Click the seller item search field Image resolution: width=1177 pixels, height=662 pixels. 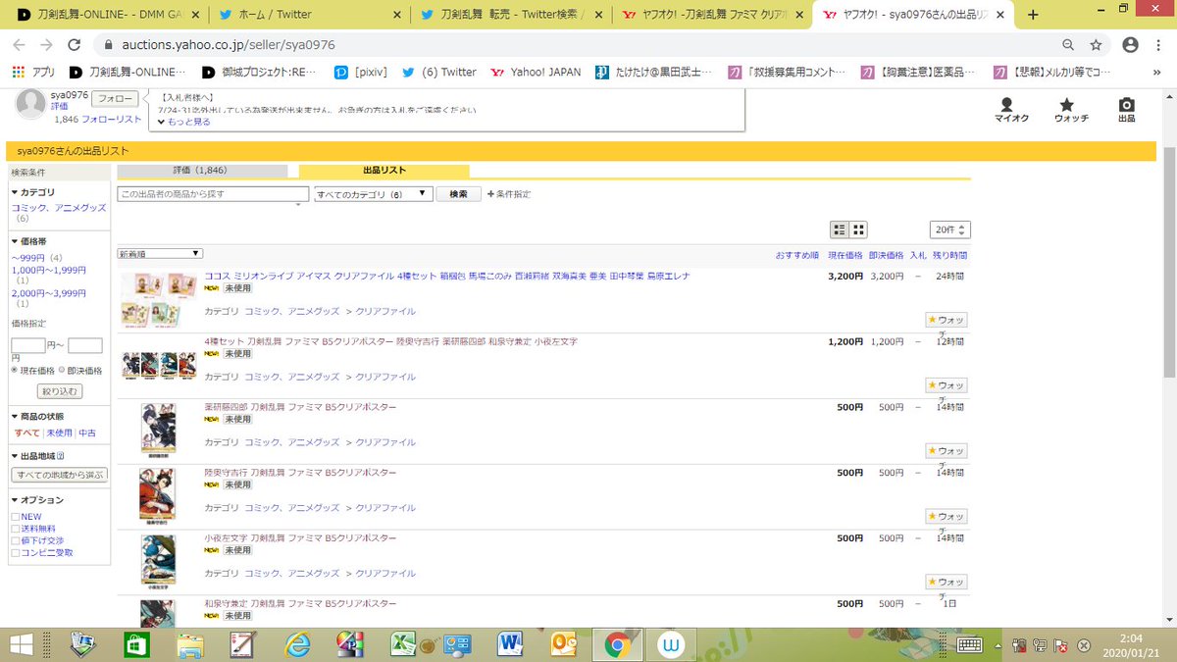point(213,194)
